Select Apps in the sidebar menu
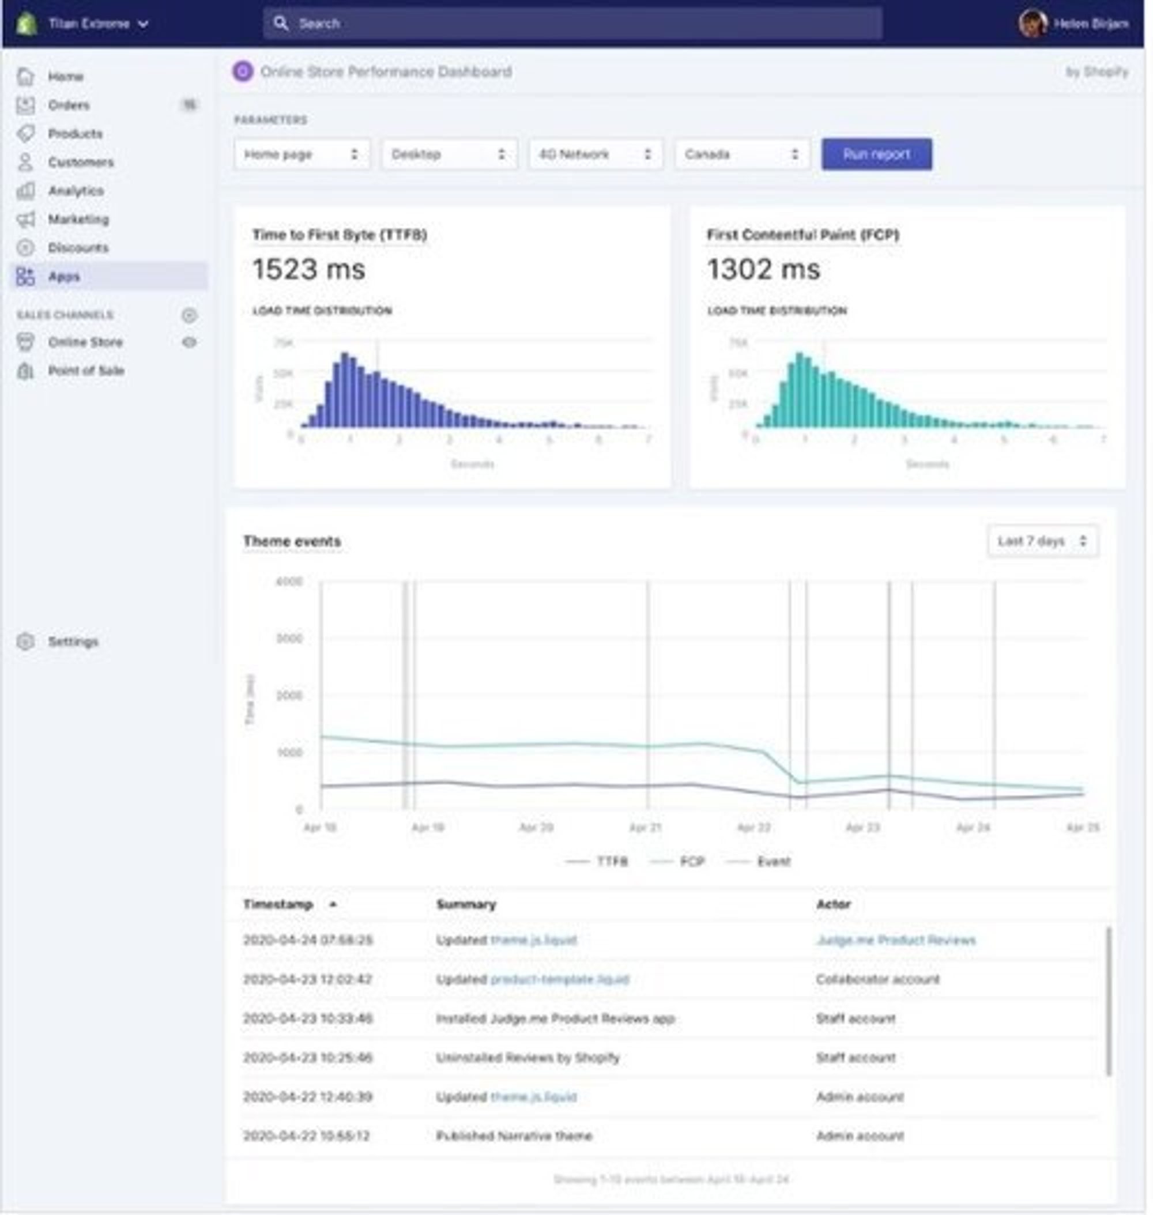Screen dimensions: 1153x1215 pos(64,277)
